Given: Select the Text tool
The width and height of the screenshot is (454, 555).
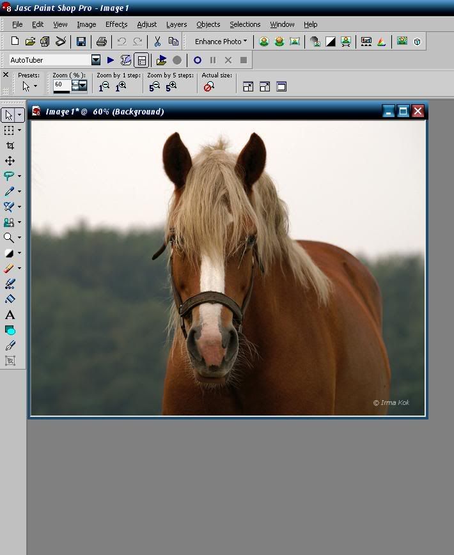Looking at the screenshot, I should [10, 315].
